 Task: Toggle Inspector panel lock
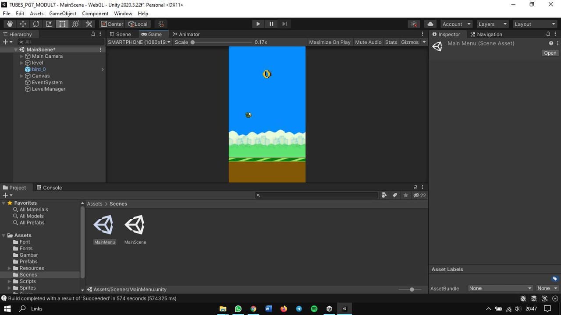(548, 34)
